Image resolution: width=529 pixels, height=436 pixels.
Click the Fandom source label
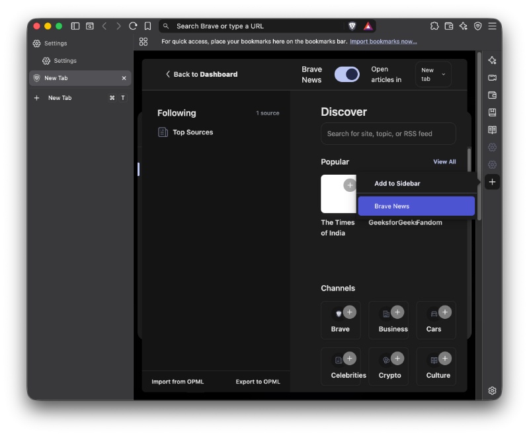coord(429,222)
